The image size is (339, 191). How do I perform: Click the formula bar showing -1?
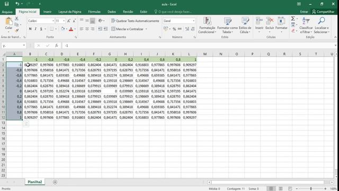[x=198, y=46]
